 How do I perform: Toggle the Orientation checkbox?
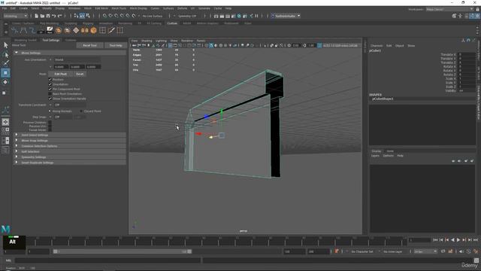50,84
